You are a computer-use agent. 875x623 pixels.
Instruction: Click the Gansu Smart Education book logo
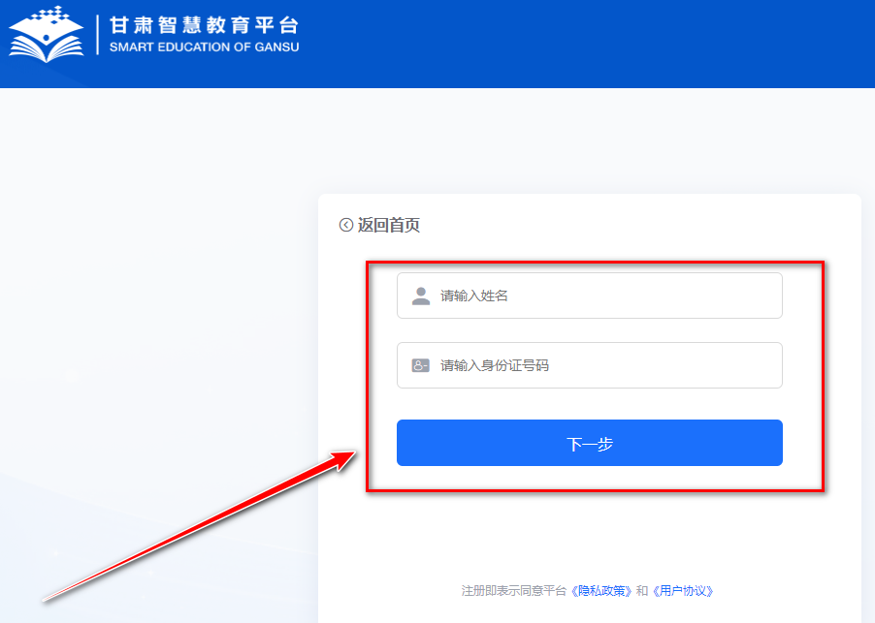(x=47, y=34)
